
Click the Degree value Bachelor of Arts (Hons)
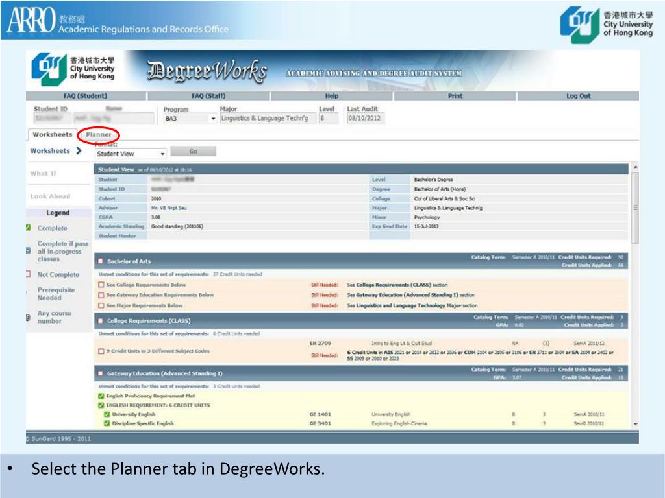440,189
